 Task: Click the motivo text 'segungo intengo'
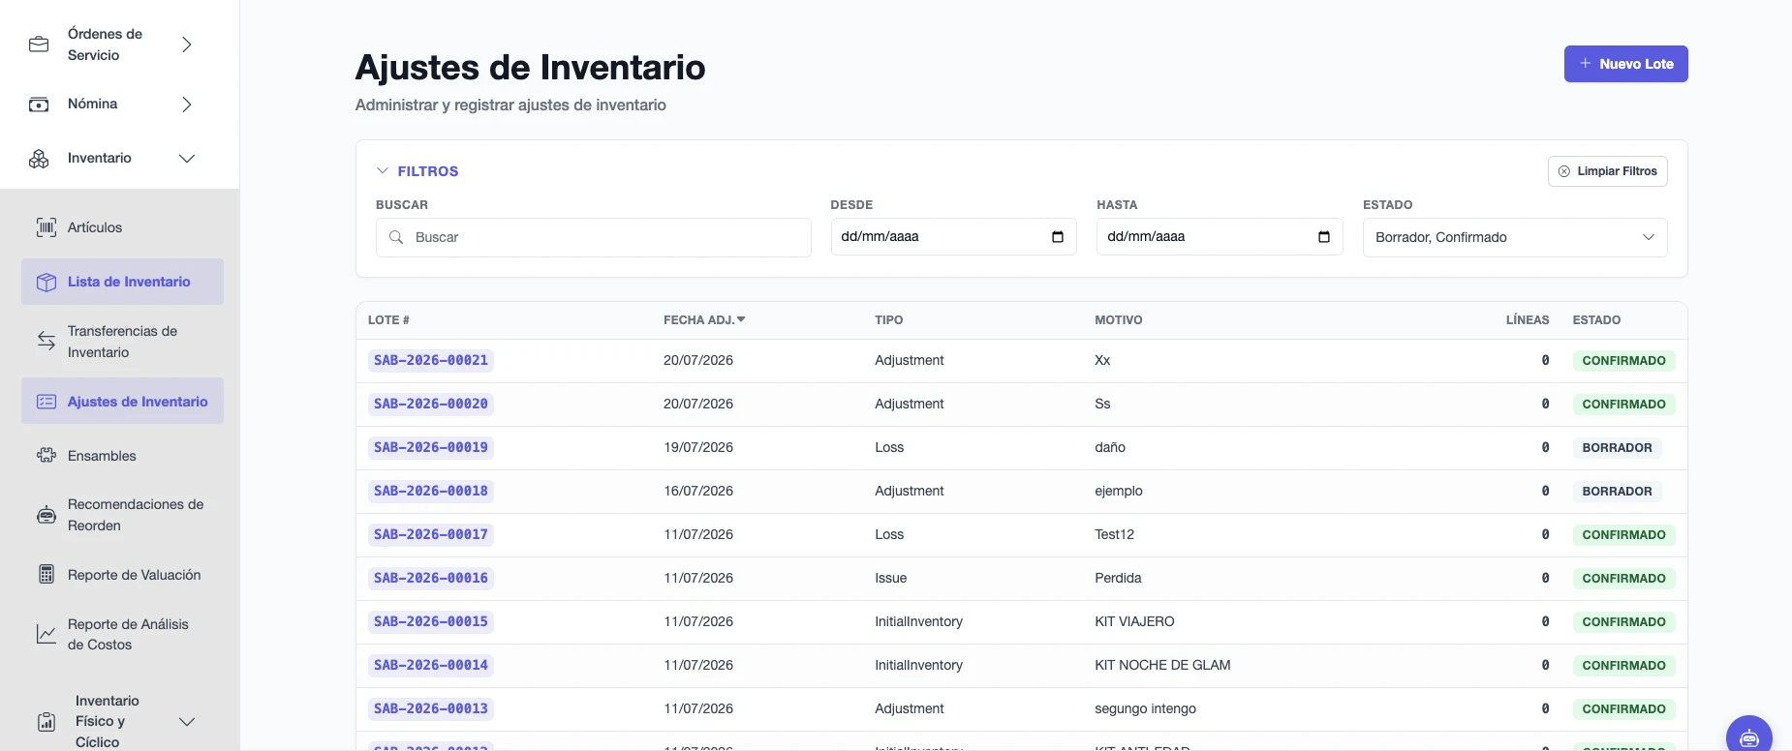[x=1145, y=708]
